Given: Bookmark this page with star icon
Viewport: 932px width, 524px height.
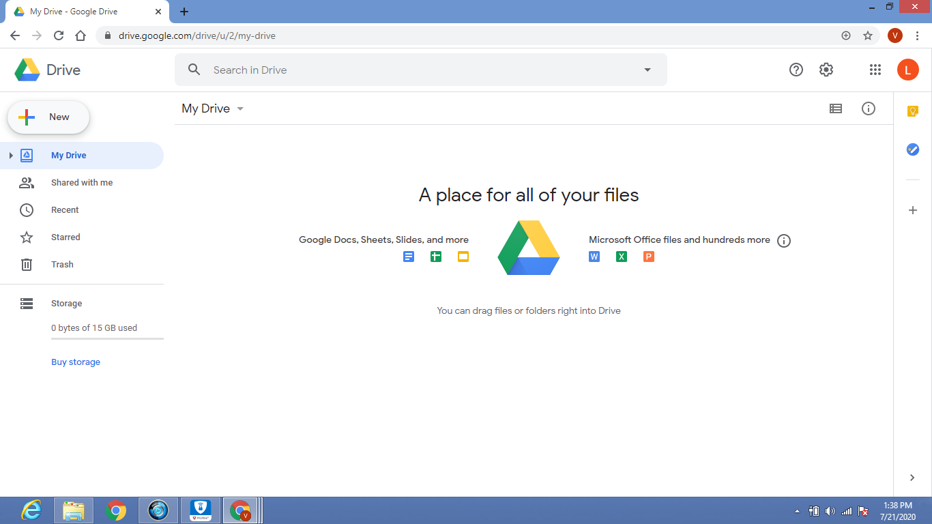Looking at the screenshot, I should pyautogui.click(x=868, y=35).
